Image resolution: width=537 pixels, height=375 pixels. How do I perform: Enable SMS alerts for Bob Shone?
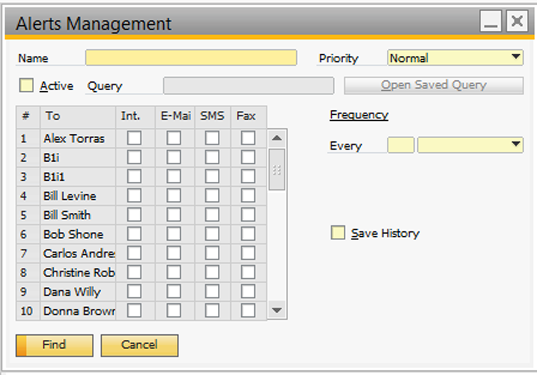(x=212, y=234)
